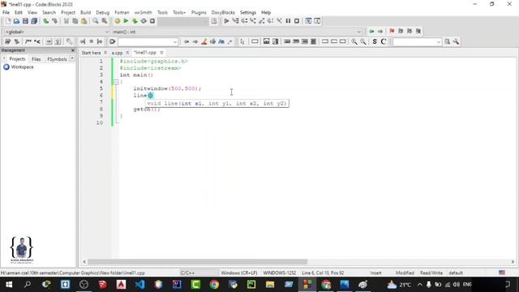Switch to the a.cpp tab
The width and height of the screenshot is (519, 292).
(117, 53)
